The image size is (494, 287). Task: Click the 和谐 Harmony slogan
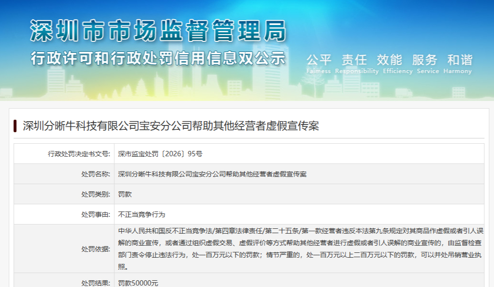click(458, 64)
